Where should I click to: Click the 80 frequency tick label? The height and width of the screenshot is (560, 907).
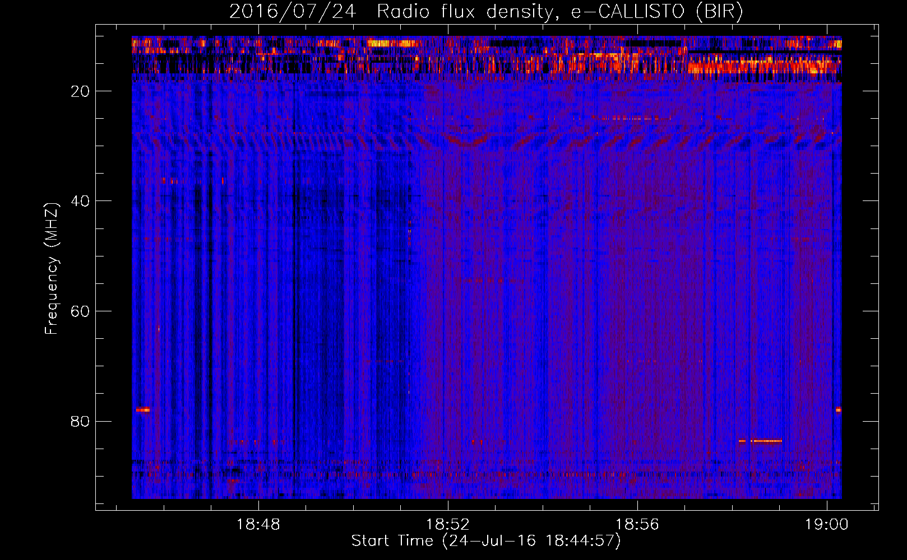[x=80, y=421]
